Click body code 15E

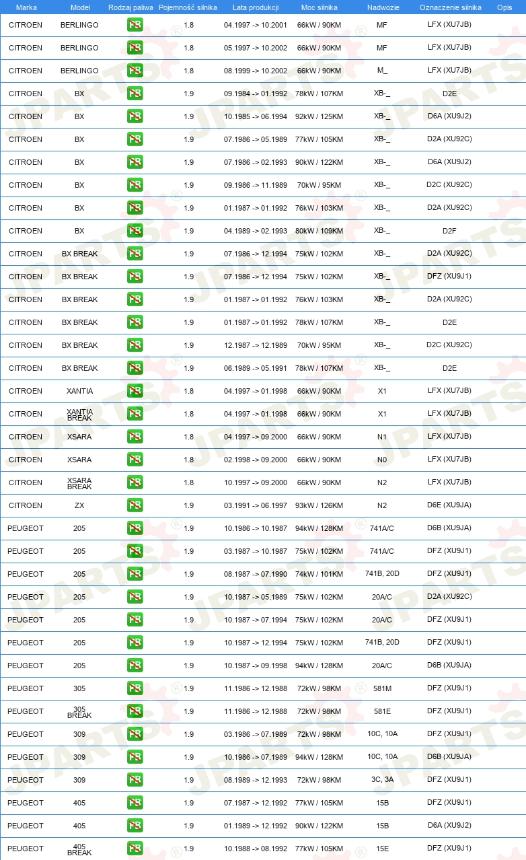[x=382, y=849]
